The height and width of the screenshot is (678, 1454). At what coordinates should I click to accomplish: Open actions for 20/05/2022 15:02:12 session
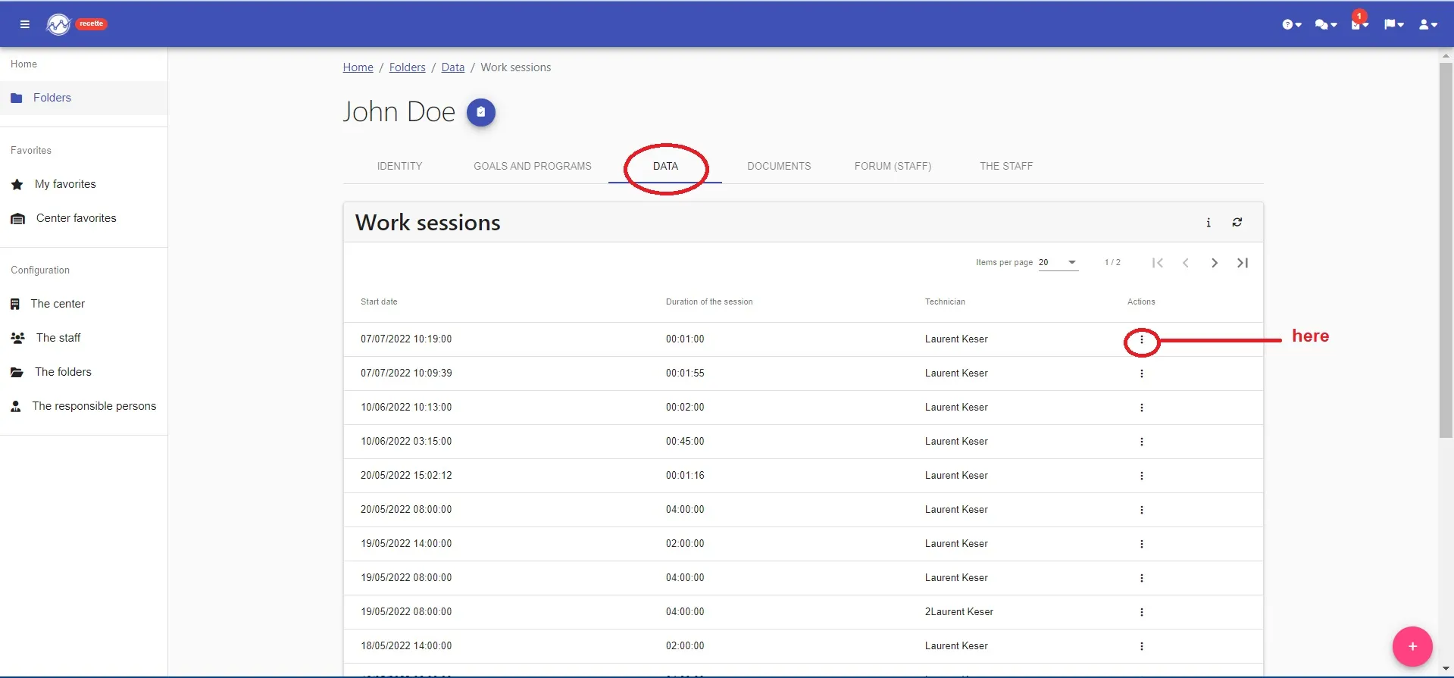tap(1141, 476)
